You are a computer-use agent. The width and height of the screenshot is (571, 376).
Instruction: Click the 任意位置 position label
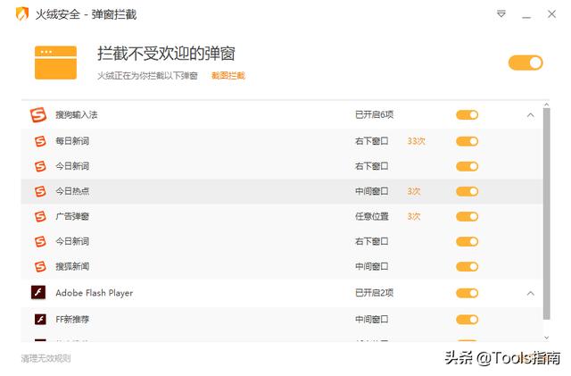tap(372, 217)
